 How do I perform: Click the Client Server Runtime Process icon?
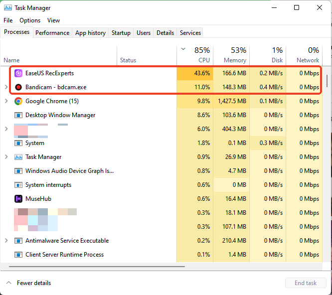18,255
